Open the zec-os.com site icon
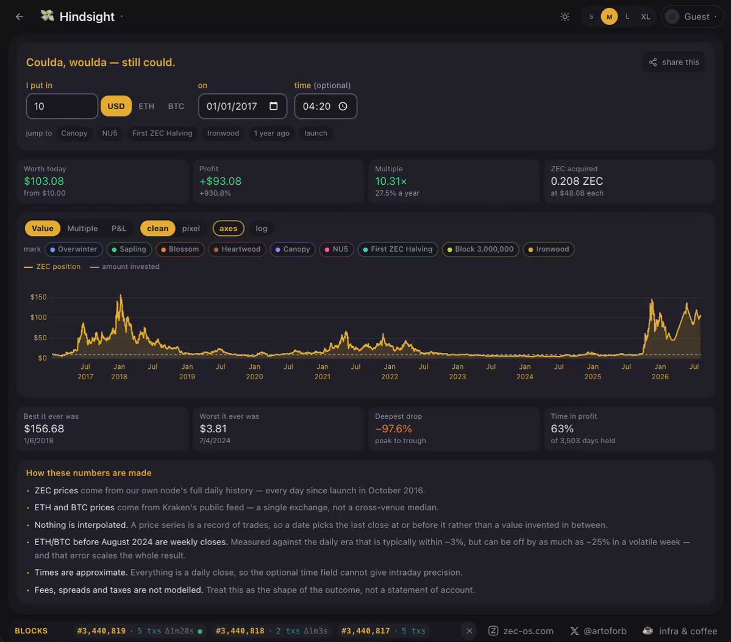Screen dimensions: 731x642 [493, 631]
